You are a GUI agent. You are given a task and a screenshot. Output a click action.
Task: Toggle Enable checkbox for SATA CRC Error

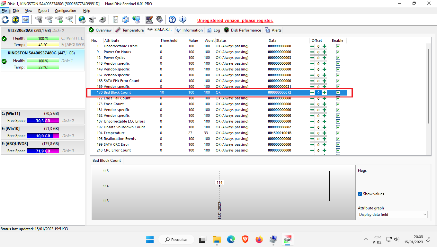pyautogui.click(x=338, y=145)
